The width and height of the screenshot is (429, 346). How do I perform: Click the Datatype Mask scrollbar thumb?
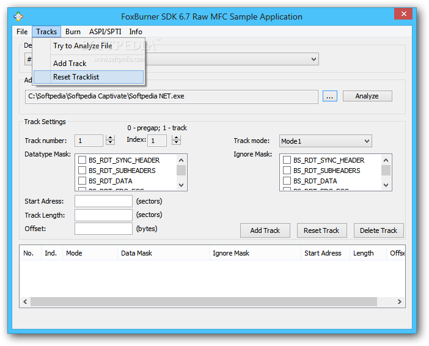pos(181,171)
